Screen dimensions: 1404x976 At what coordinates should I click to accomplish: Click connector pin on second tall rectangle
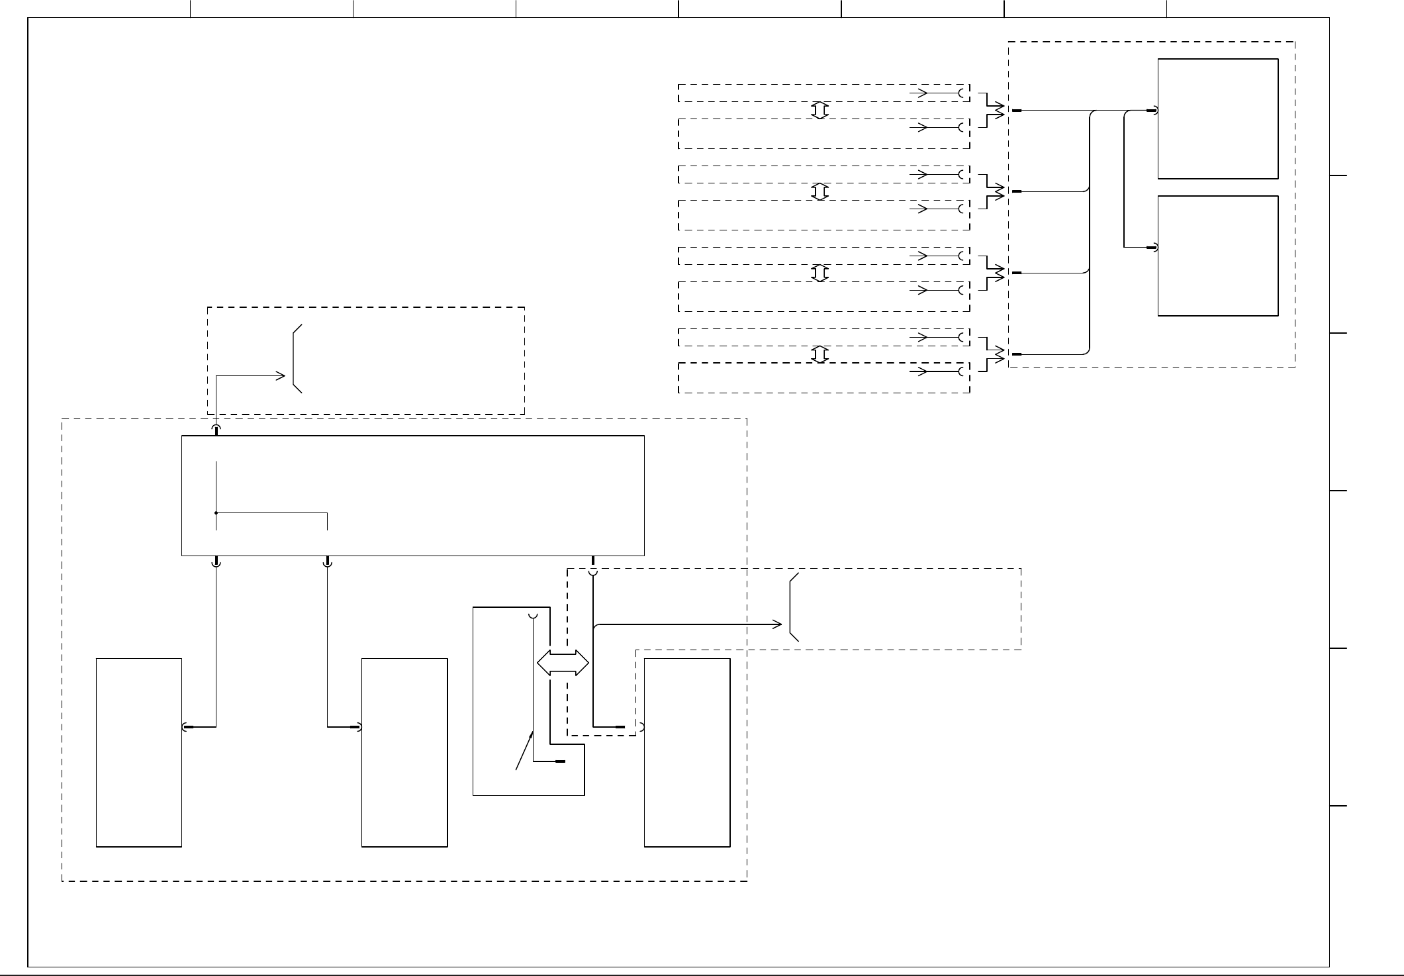356,727
